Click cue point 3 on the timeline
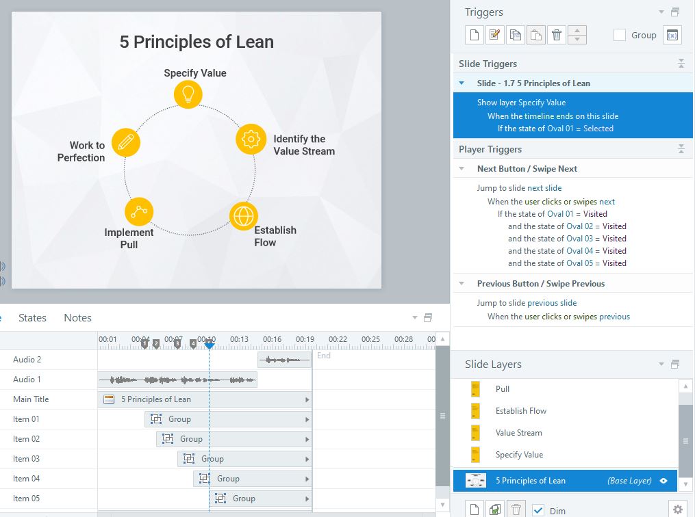 click(x=177, y=343)
